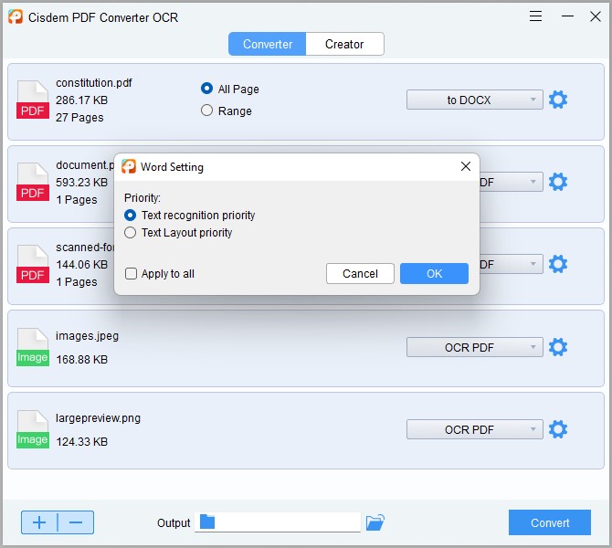This screenshot has height=548, width=612.
Task: Click OK in Word Setting dialog
Action: (x=435, y=274)
